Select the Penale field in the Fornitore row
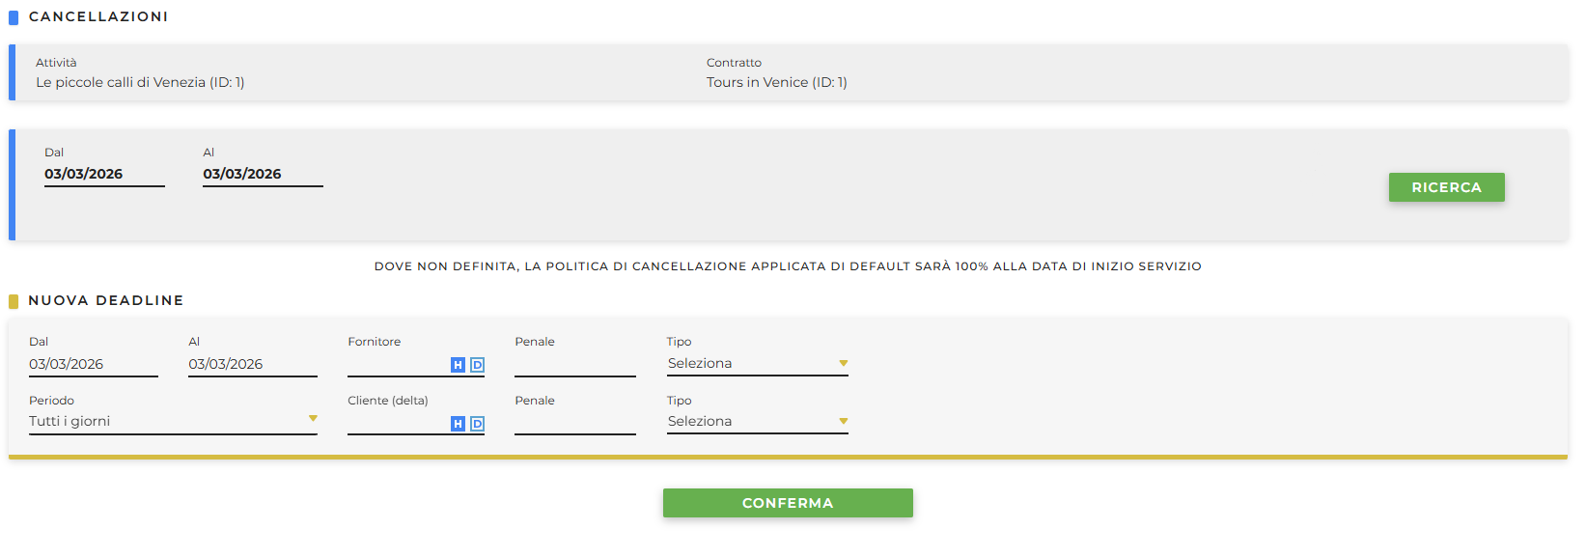This screenshot has width=1586, height=557. (x=574, y=365)
